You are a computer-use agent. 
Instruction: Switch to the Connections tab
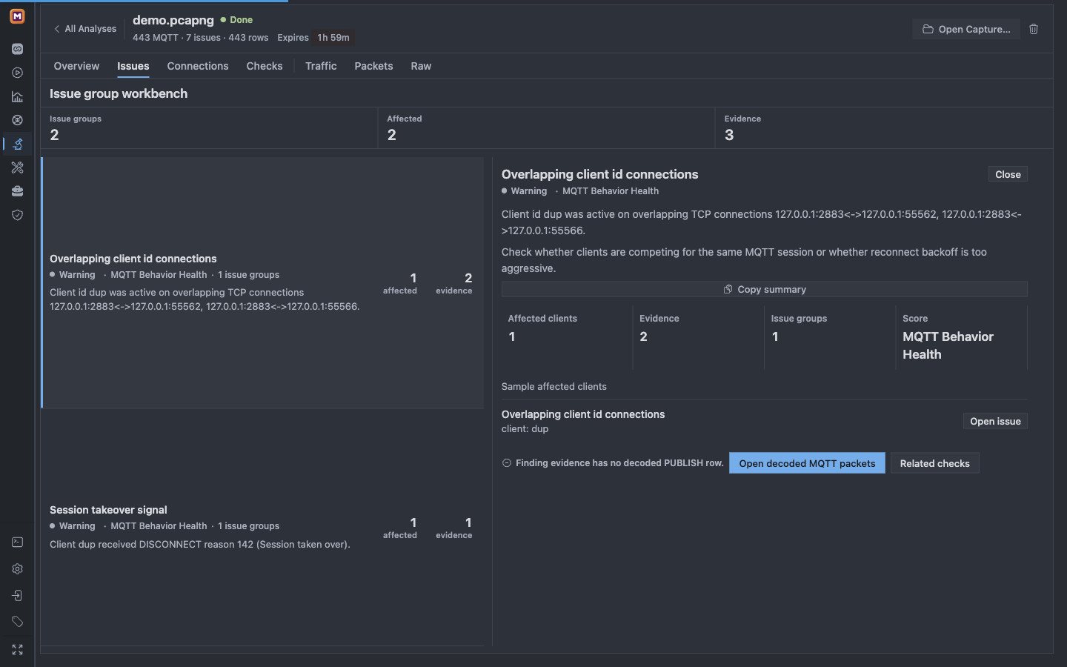198,66
